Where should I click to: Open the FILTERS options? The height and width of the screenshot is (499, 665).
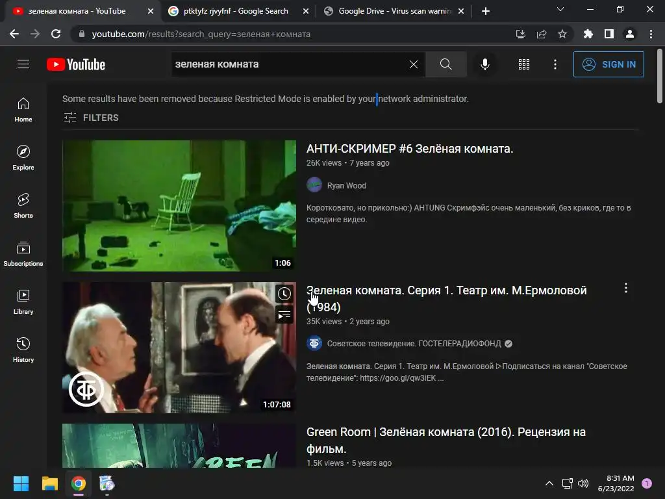(91, 118)
